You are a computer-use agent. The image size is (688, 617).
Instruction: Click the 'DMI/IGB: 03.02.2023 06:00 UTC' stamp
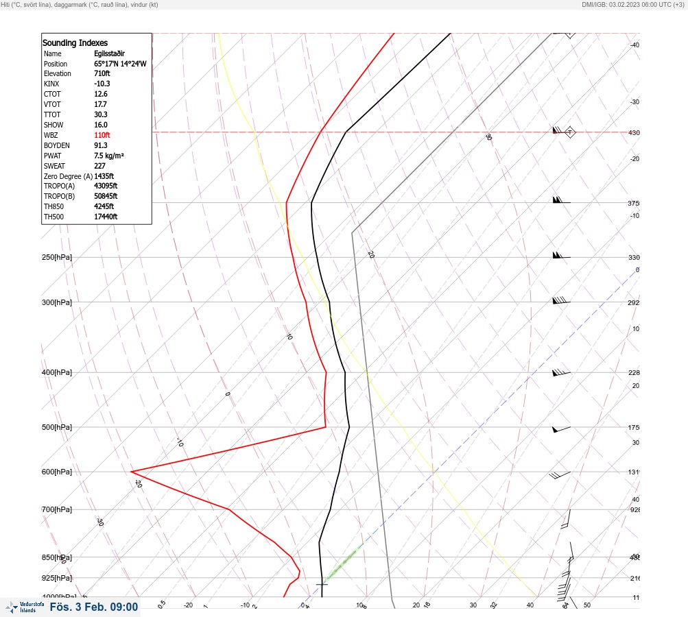coord(632,4)
